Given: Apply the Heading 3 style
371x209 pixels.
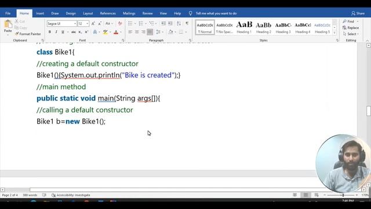Looking at the screenshot, I should click(283, 27).
